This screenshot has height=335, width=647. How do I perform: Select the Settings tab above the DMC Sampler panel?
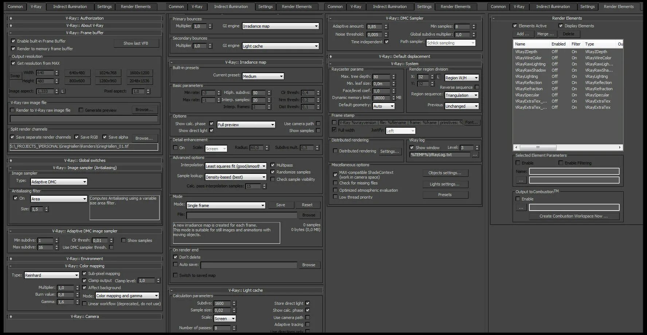click(424, 7)
